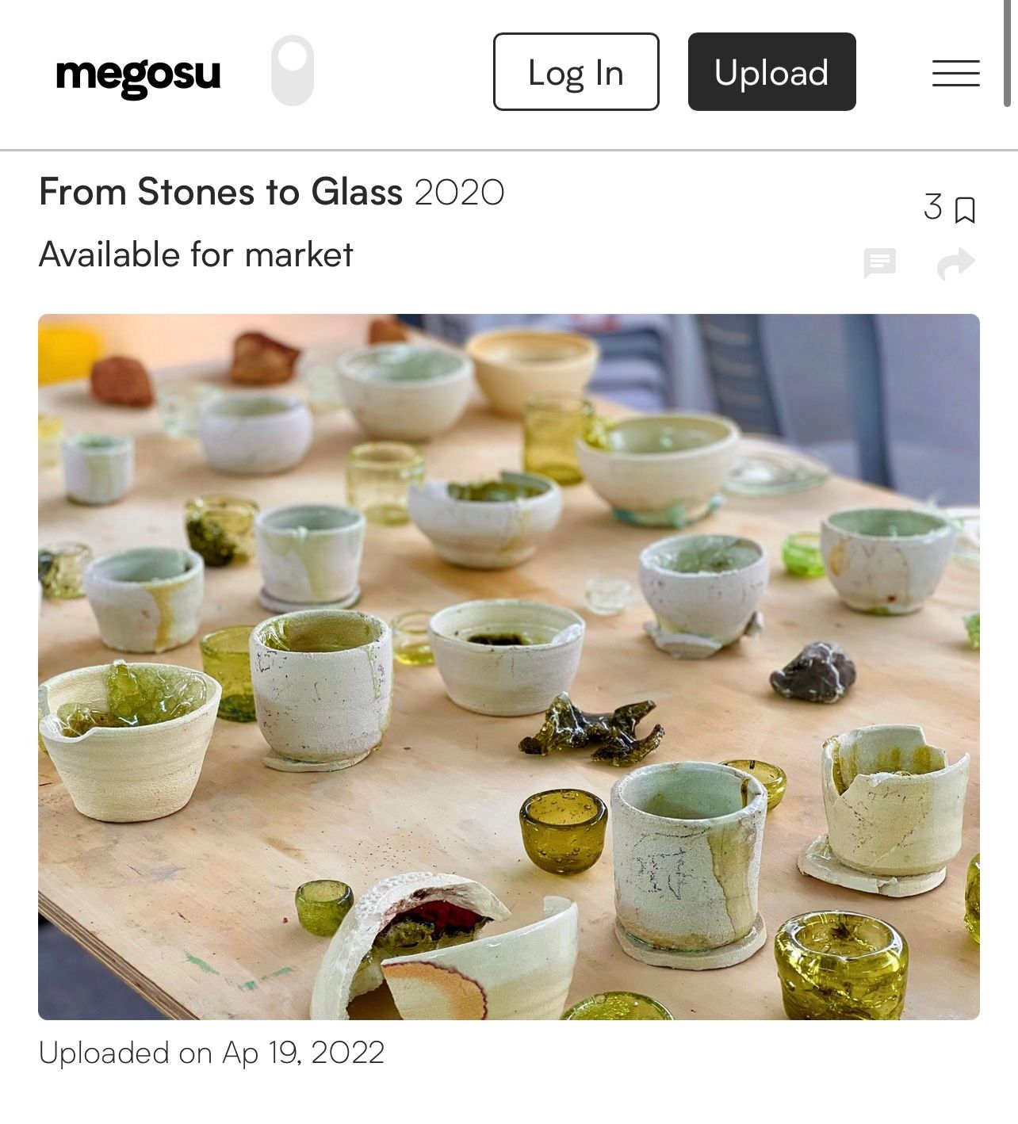Click the bookmark count number 3

(933, 207)
